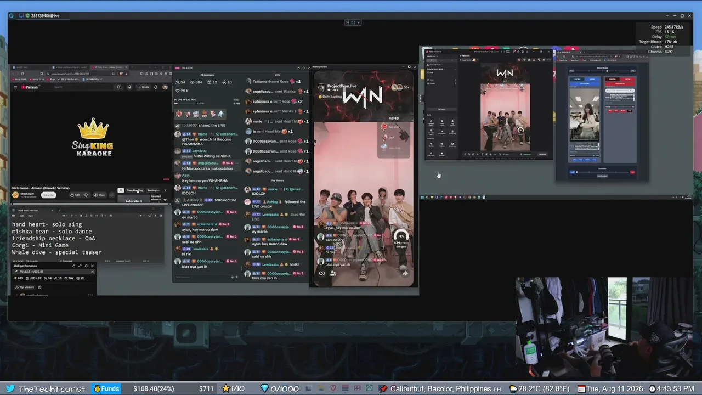702x395 pixels.
Task: Open the Gift goal ring in preview
Action: coord(400,237)
